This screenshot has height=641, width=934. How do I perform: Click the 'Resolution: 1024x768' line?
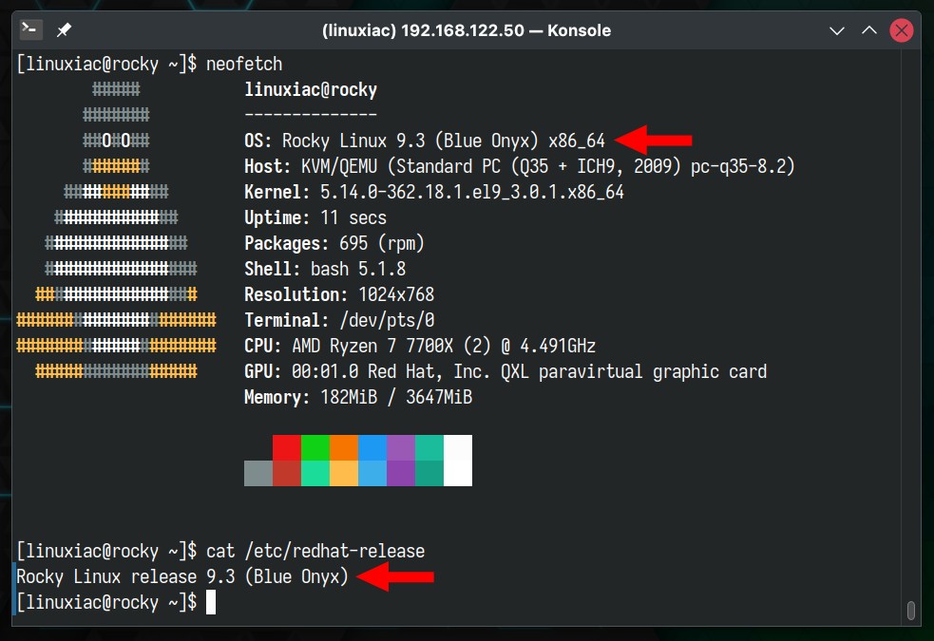point(339,294)
